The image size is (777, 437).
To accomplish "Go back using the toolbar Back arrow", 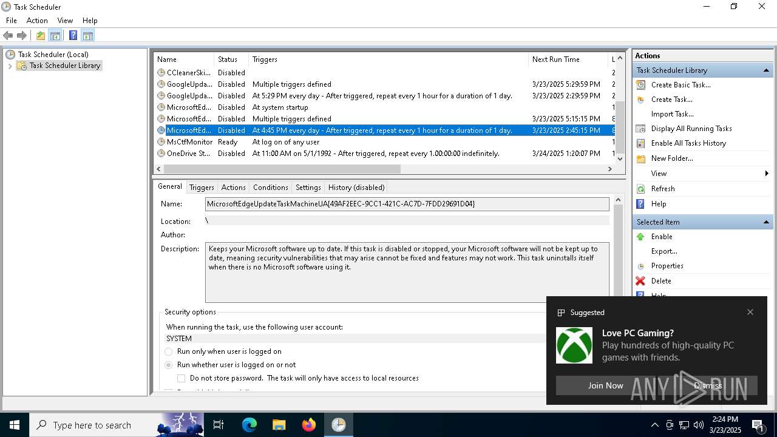I will pos(8,36).
